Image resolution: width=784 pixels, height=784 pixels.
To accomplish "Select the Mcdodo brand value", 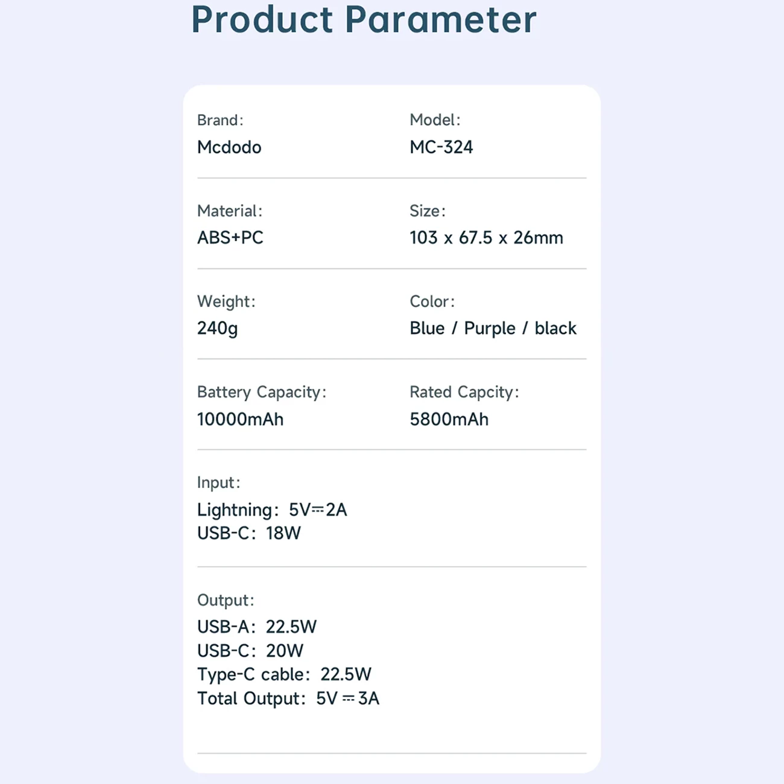I will (229, 147).
